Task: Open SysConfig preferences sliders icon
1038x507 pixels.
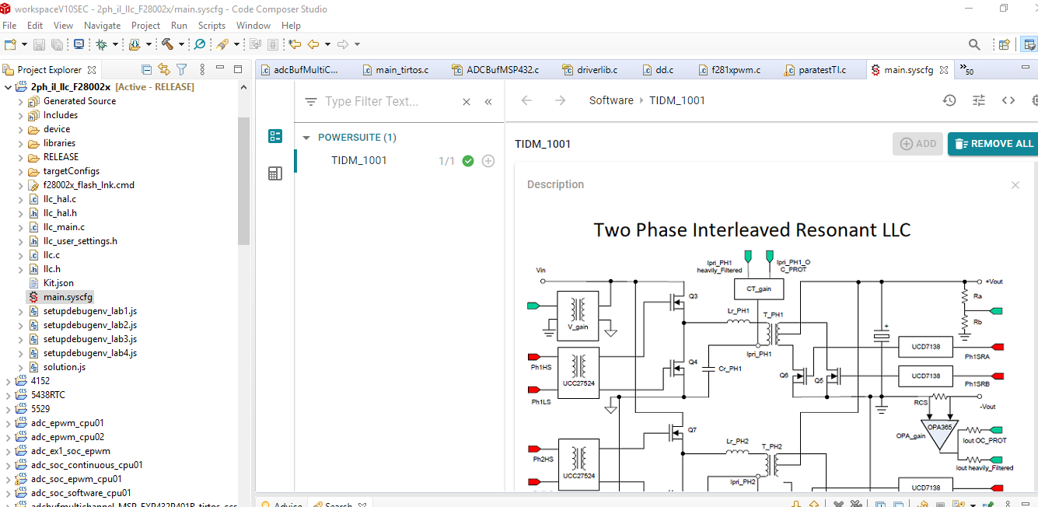Action: point(979,100)
